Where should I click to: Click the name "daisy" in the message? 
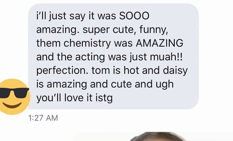[x=175, y=71]
